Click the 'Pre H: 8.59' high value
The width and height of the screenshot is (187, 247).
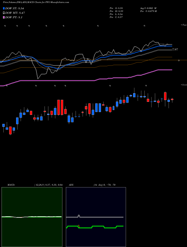(x=116, y=11)
